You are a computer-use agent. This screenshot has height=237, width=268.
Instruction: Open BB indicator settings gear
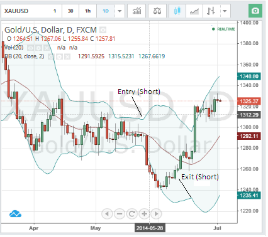click(x=59, y=56)
